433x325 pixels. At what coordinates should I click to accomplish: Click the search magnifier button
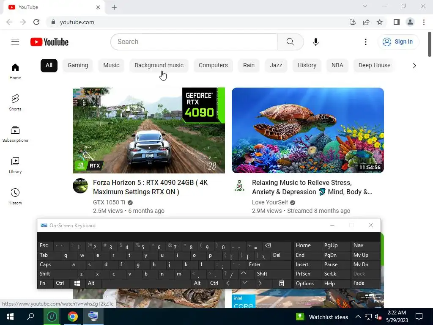pos(290,42)
